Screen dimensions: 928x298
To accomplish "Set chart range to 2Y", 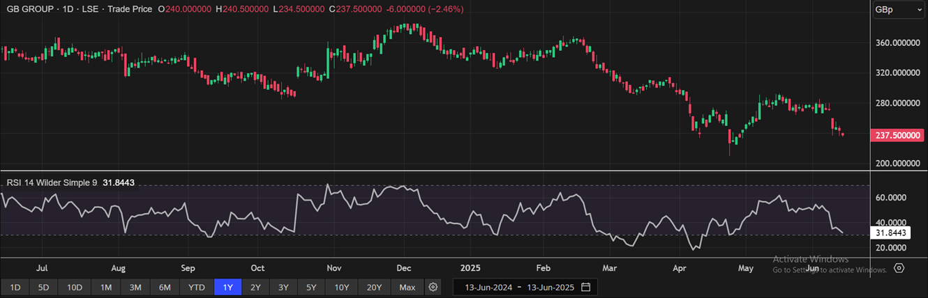I will click(x=255, y=287).
